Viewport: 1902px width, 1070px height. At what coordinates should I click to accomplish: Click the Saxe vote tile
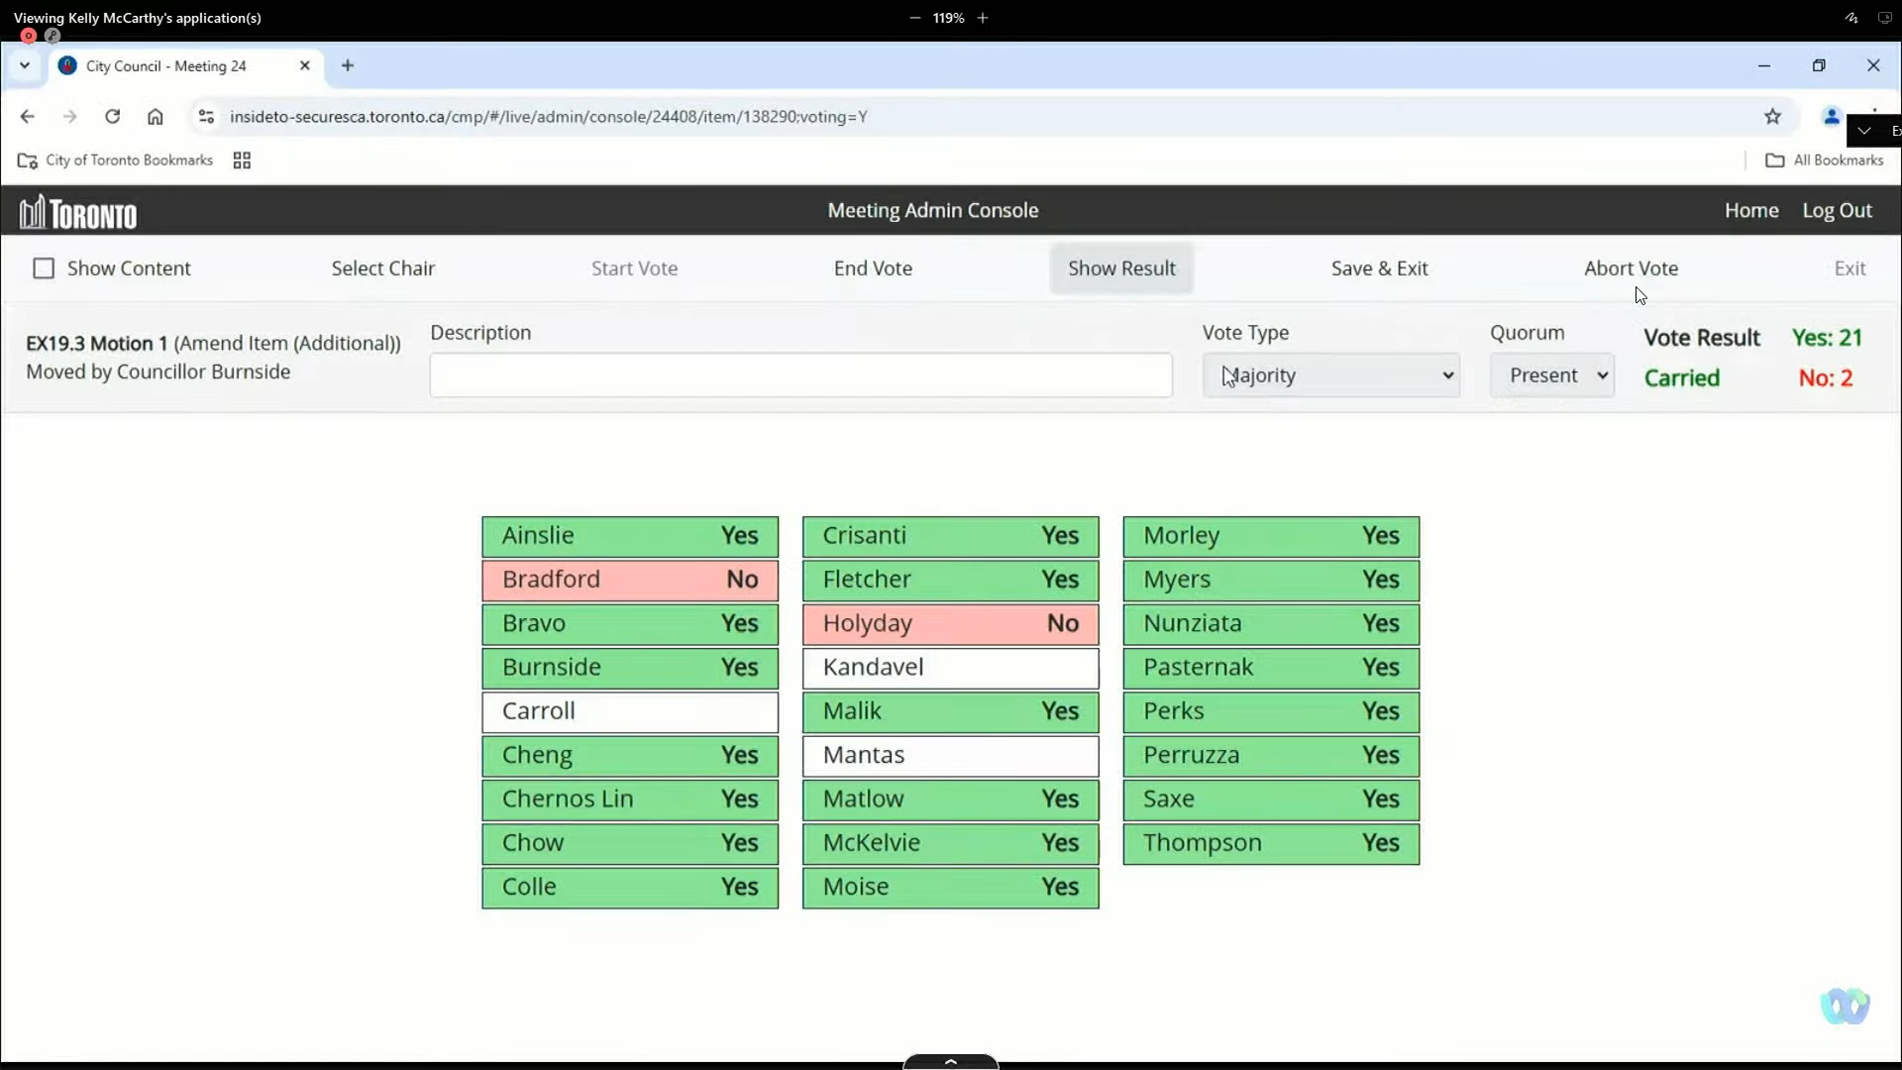1271,800
